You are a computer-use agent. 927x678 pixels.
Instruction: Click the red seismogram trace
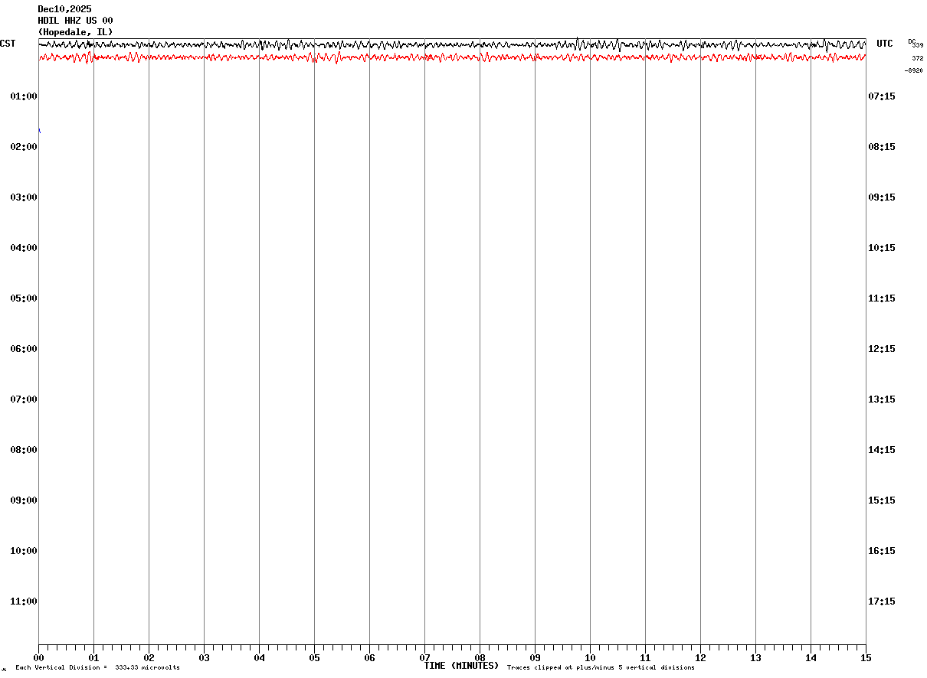452,57
